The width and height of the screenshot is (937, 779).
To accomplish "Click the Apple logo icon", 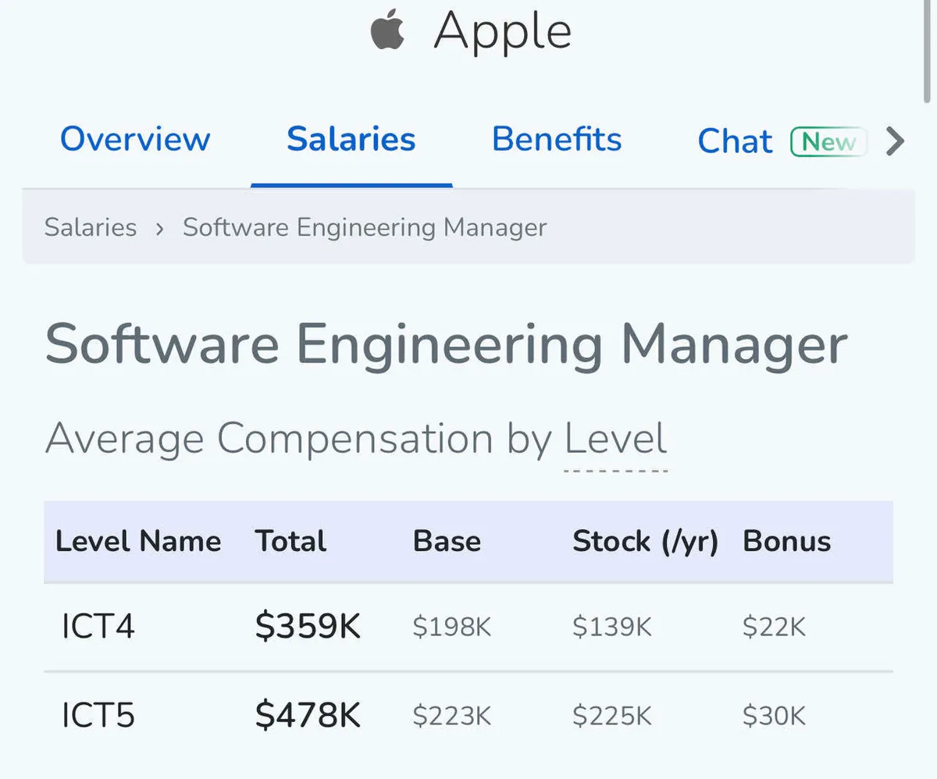I will pos(388,33).
